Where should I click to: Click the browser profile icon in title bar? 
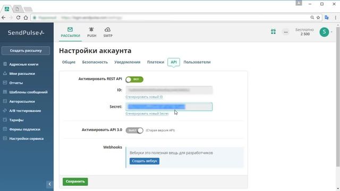[x=299, y=3]
